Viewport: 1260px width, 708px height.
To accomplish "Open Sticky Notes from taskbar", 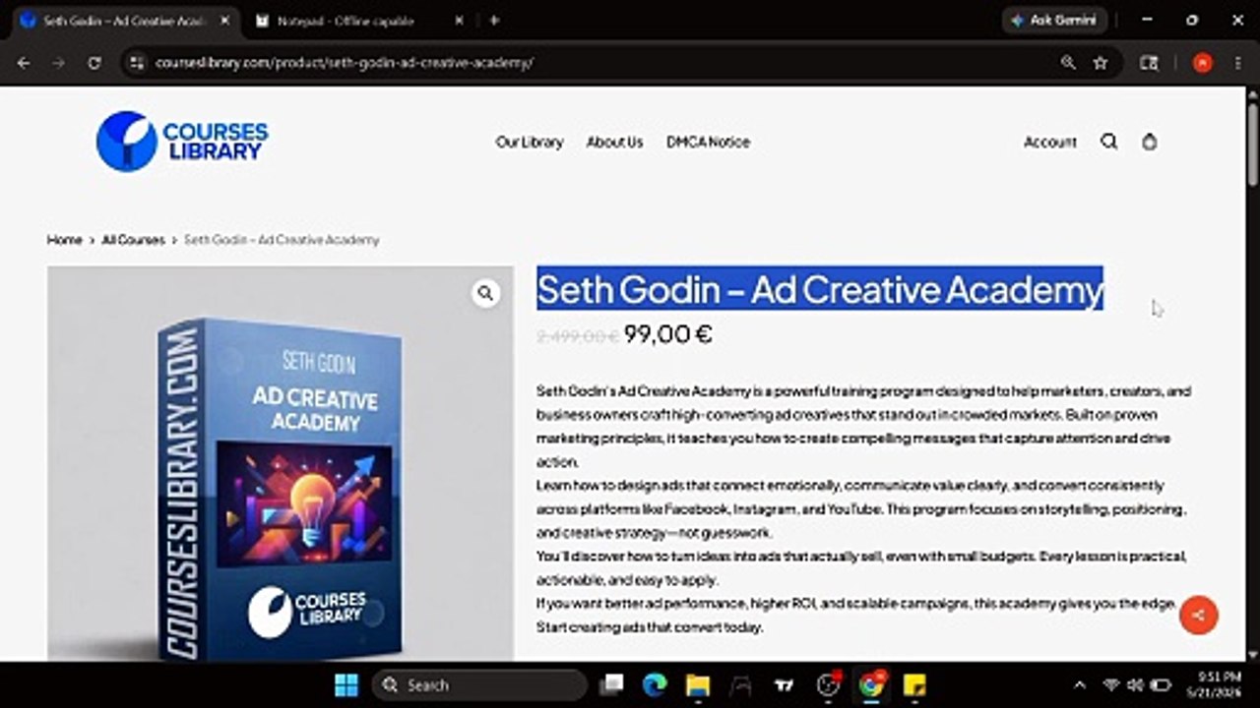I will point(914,684).
